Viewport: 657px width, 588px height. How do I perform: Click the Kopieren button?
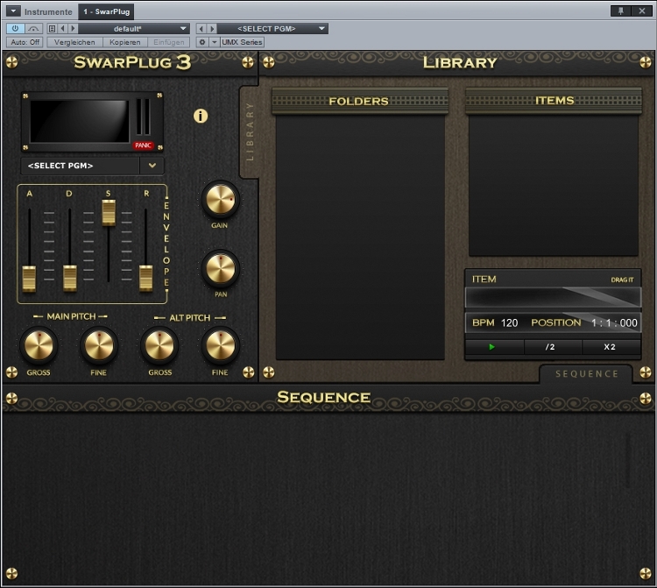[125, 42]
